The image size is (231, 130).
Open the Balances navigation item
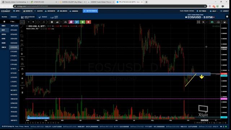tap(62, 11)
